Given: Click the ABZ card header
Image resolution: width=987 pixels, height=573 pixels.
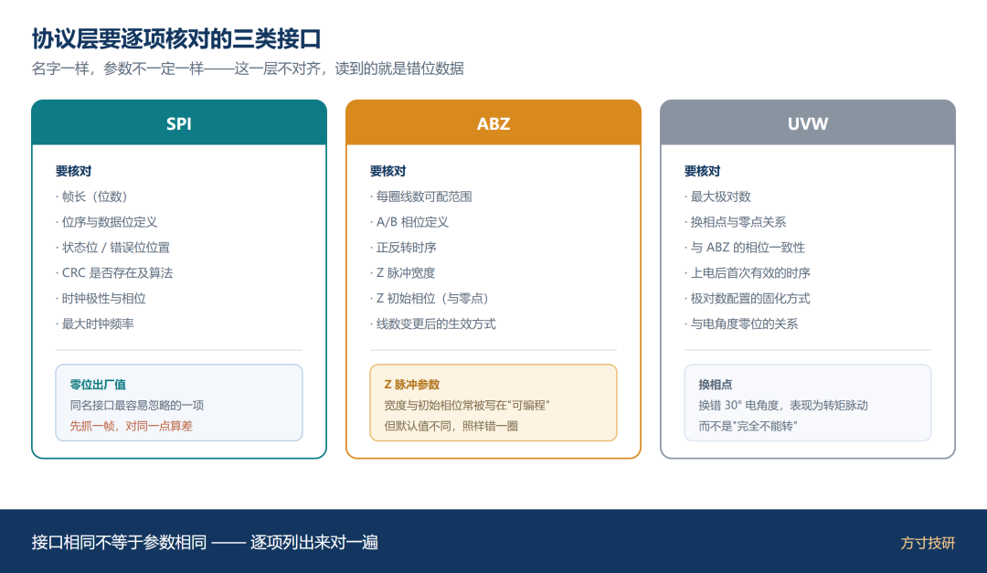Looking at the screenshot, I should (x=493, y=122).
